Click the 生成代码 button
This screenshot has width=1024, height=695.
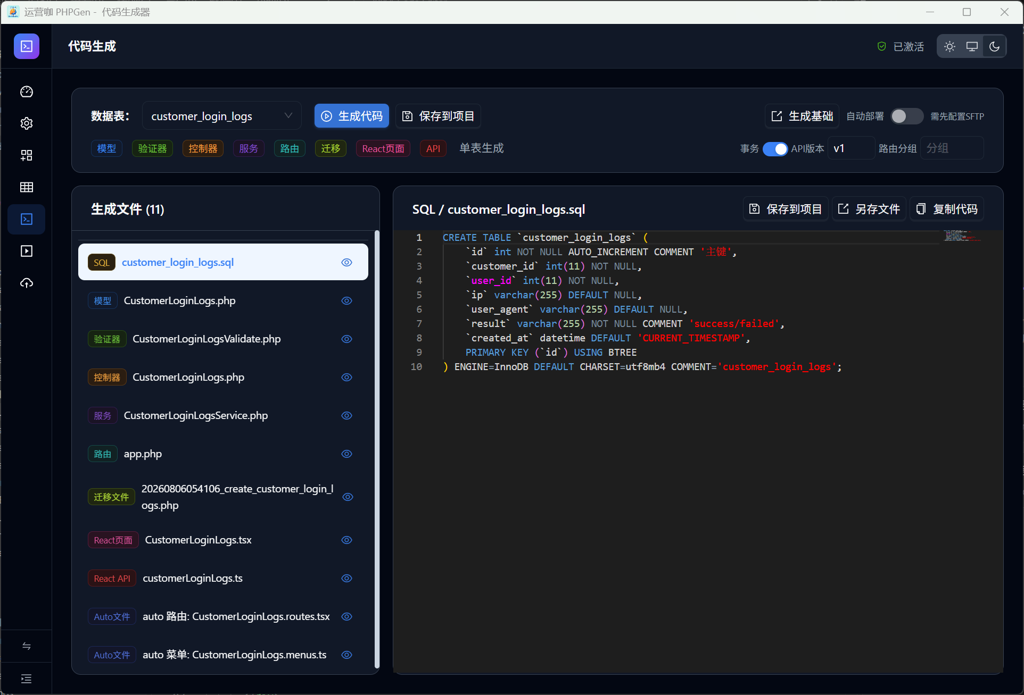[x=352, y=116]
